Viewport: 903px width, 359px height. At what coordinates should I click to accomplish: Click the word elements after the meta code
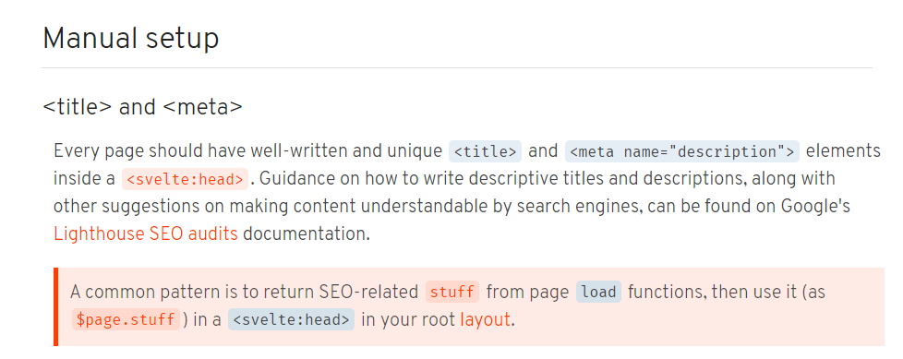843,151
